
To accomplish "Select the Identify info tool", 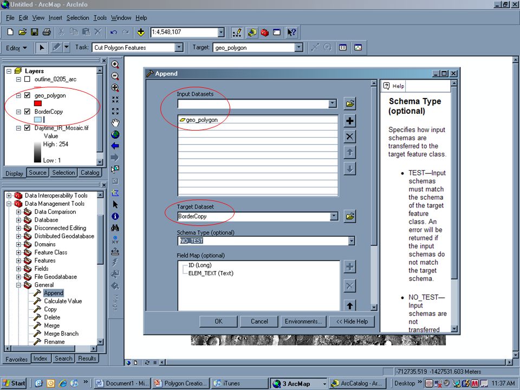I will [115, 216].
